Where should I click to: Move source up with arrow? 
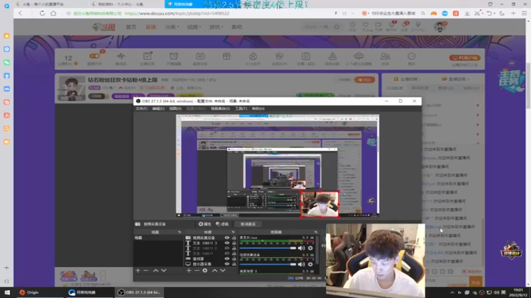[x=214, y=271]
